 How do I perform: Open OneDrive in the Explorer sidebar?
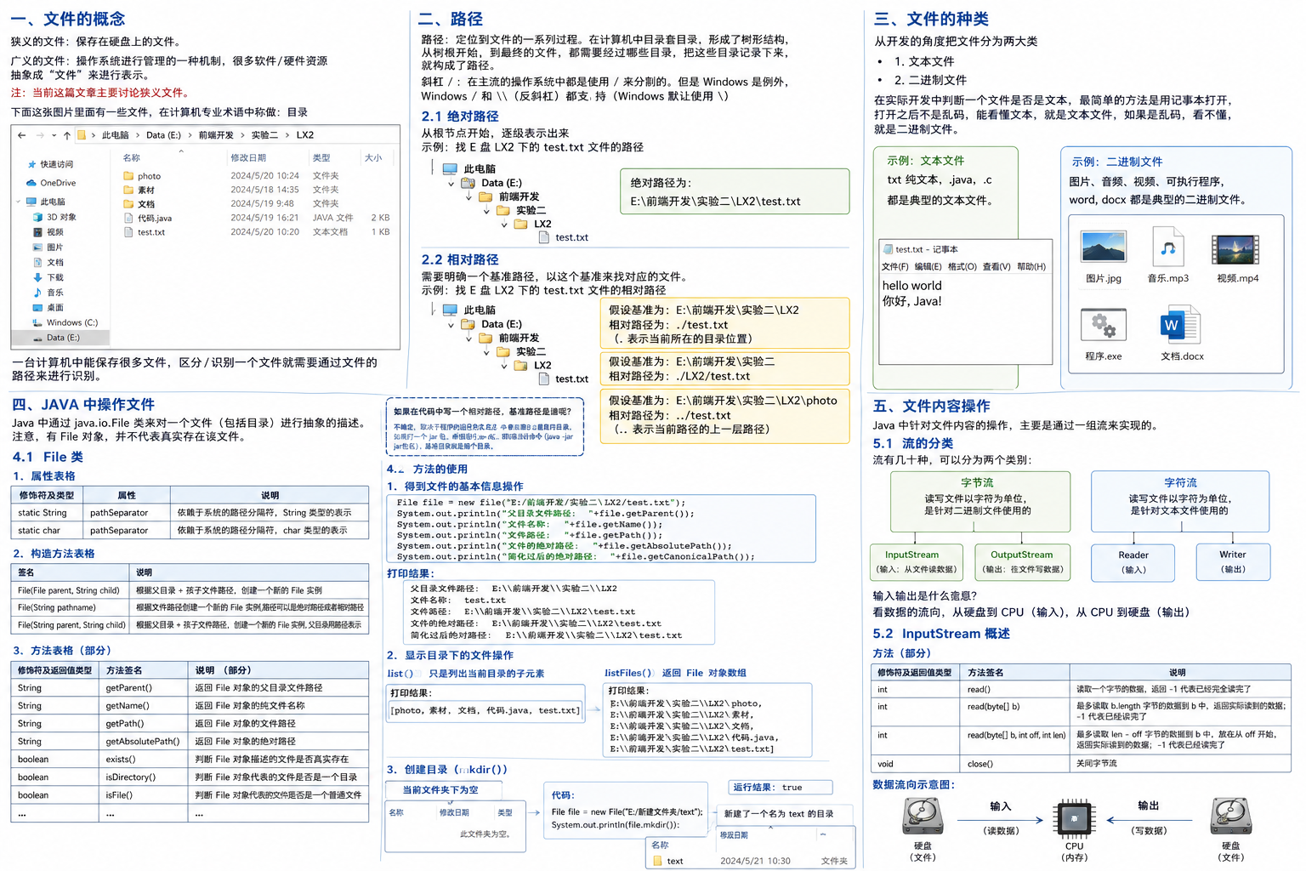[x=51, y=183]
